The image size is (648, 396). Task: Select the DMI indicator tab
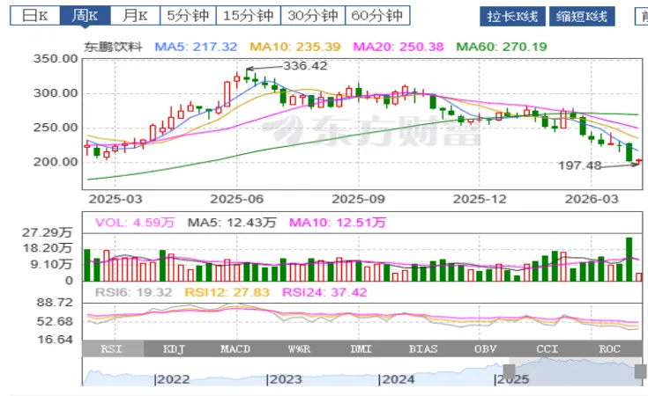[x=361, y=349]
